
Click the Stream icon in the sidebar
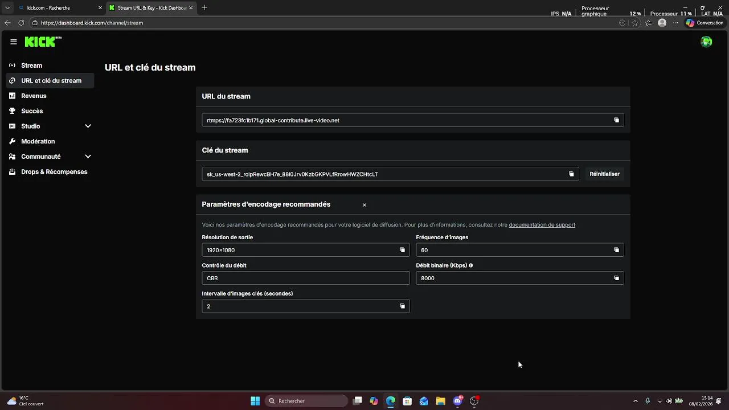(13, 65)
